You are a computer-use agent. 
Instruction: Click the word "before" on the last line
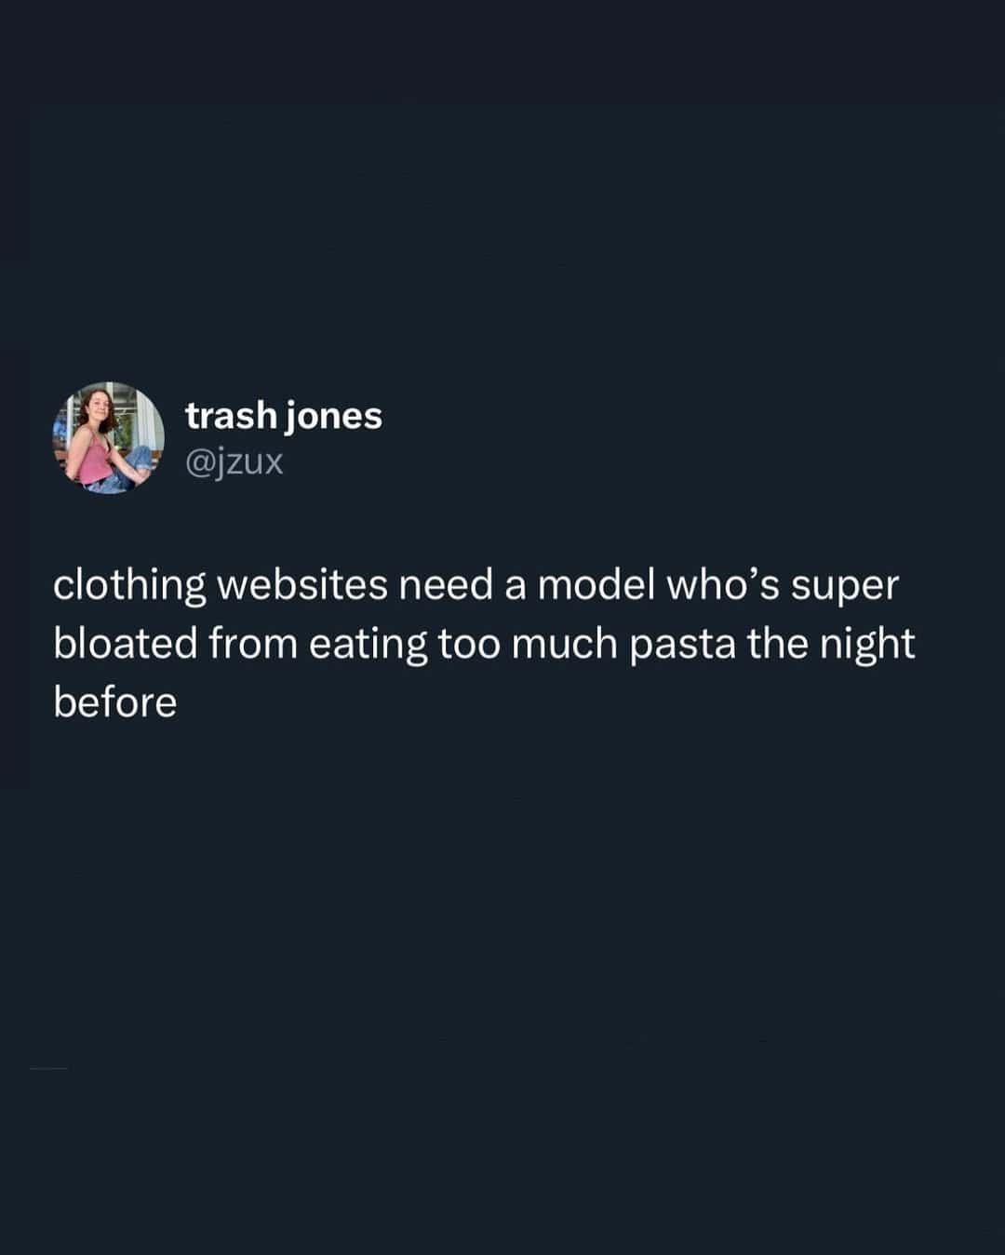tap(114, 701)
